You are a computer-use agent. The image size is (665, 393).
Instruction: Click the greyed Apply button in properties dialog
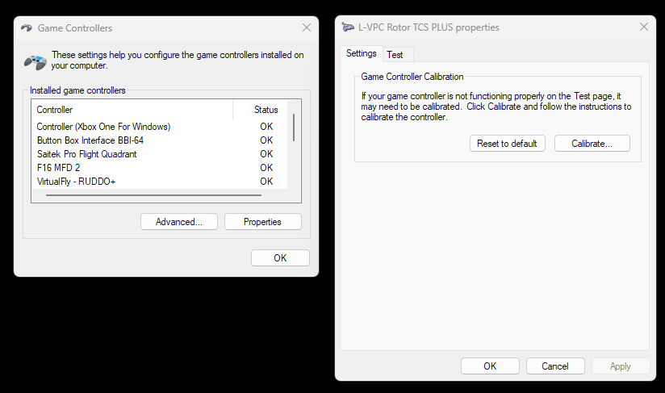pyautogui.click(x=621, y=366)
